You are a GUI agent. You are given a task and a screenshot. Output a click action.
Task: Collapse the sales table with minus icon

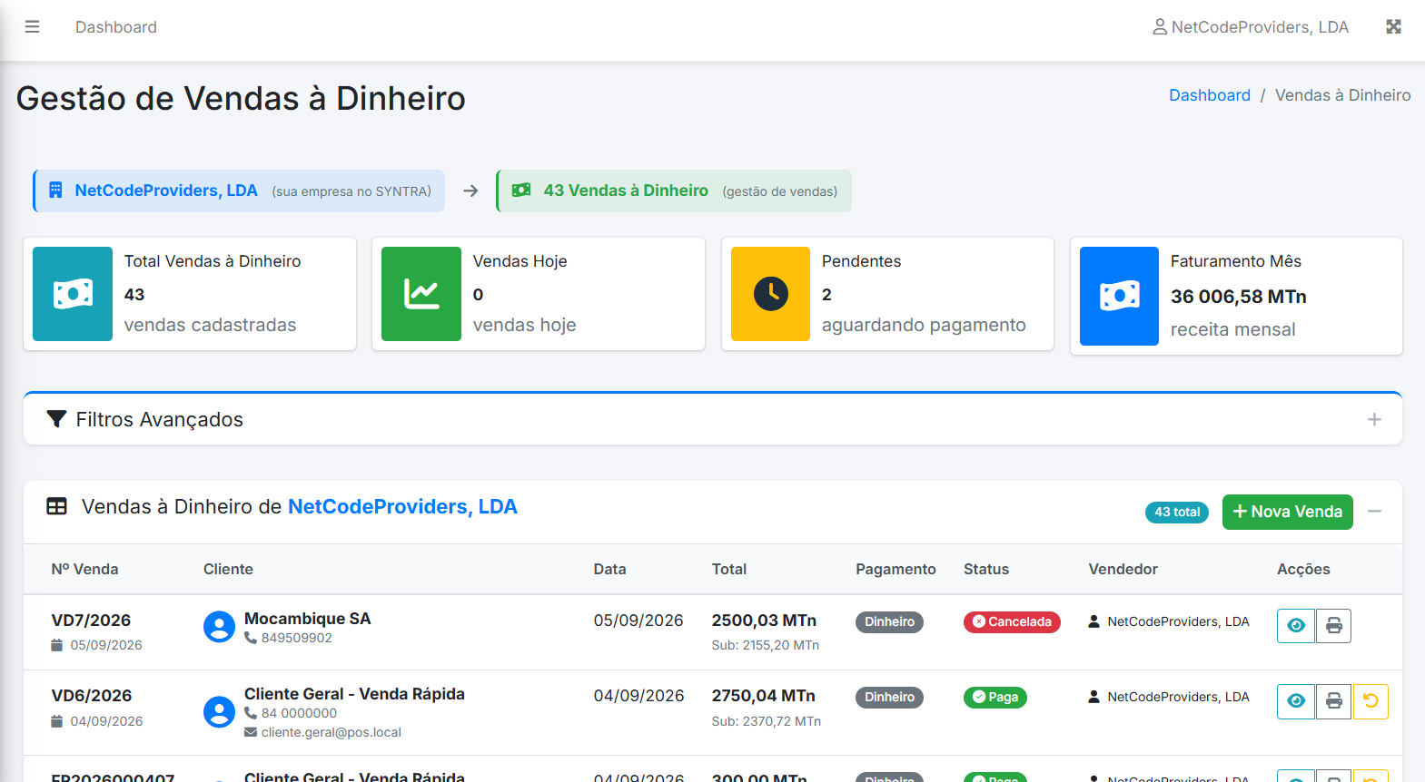tap(1375, 512)
